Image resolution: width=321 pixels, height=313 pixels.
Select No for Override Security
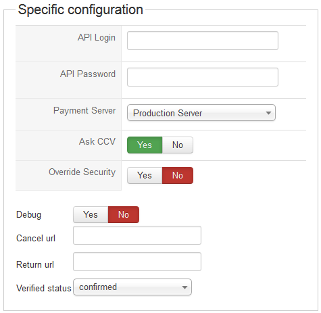178,175
